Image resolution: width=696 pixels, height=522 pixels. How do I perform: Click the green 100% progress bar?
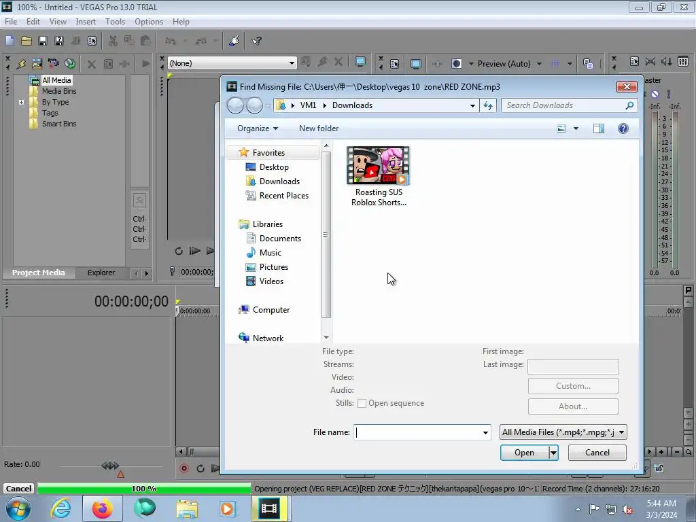144,489
